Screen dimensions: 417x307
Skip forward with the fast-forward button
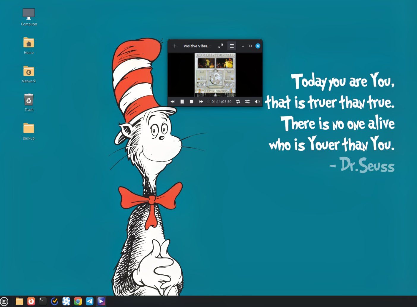(201, 102)
